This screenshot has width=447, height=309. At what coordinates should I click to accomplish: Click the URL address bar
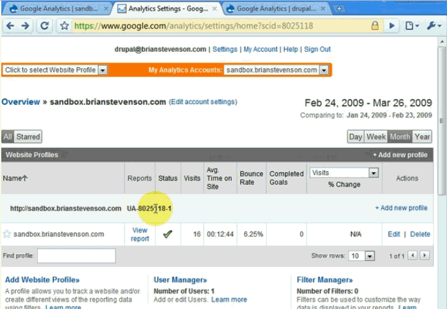pos(221,26)
